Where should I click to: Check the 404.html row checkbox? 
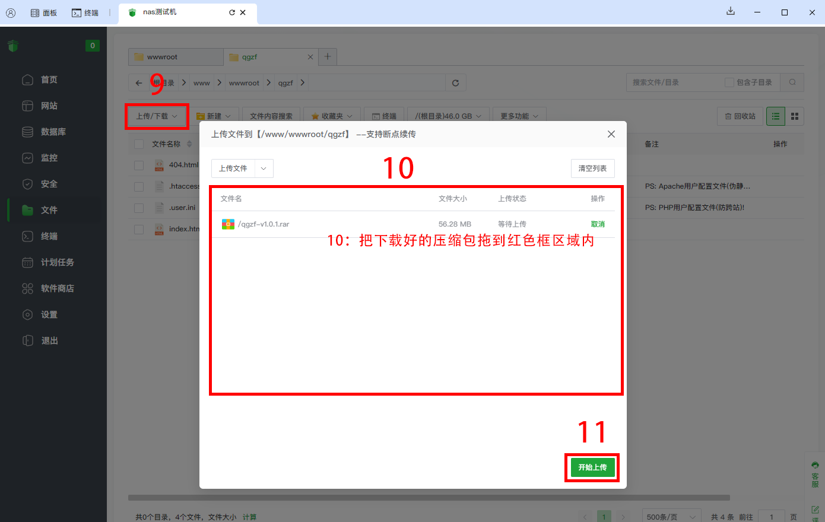pos(139,165)
